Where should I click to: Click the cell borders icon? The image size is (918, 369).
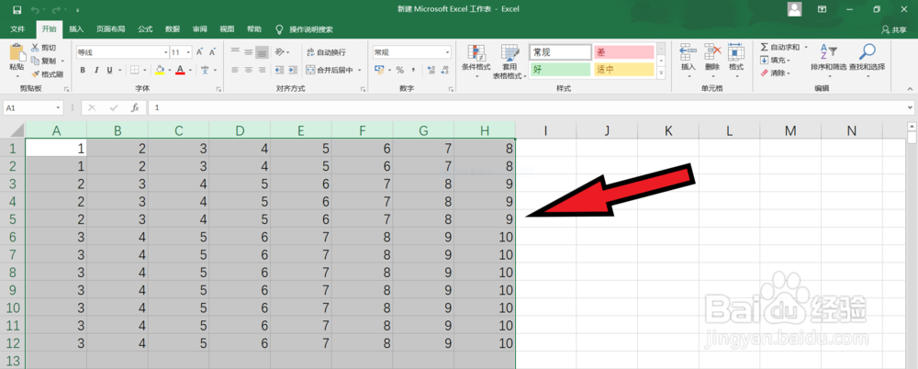pos(134,71)
